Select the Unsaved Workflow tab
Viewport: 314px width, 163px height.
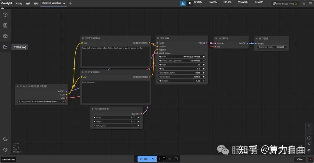(52, 3)
